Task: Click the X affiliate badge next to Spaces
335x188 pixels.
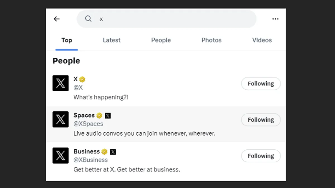Action: [108, 116]
